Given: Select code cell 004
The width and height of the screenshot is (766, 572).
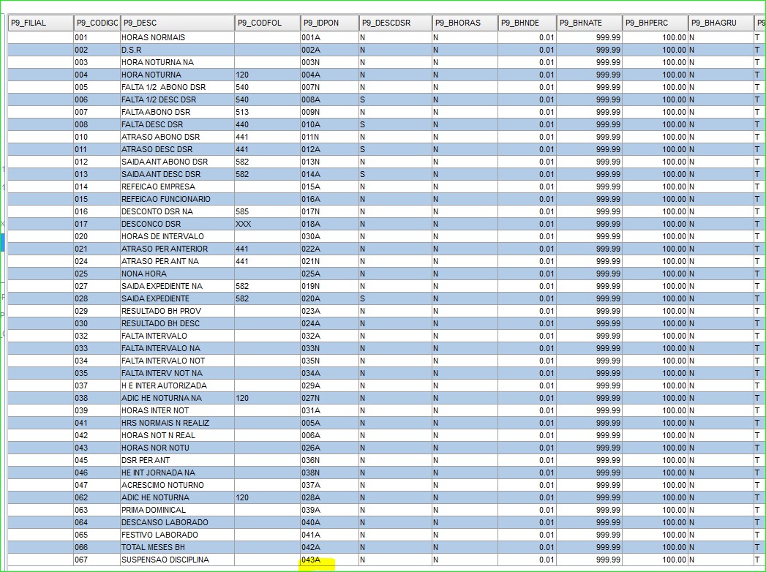Looking at the screenshot, I should 97,75.
